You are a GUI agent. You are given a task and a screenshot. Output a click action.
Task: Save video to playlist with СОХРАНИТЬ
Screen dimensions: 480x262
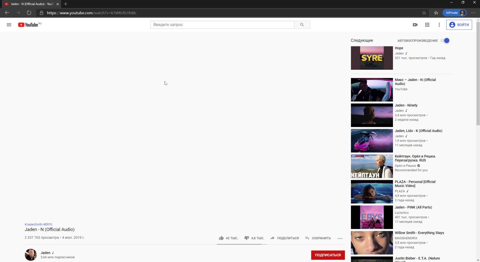tap(318, 238)
